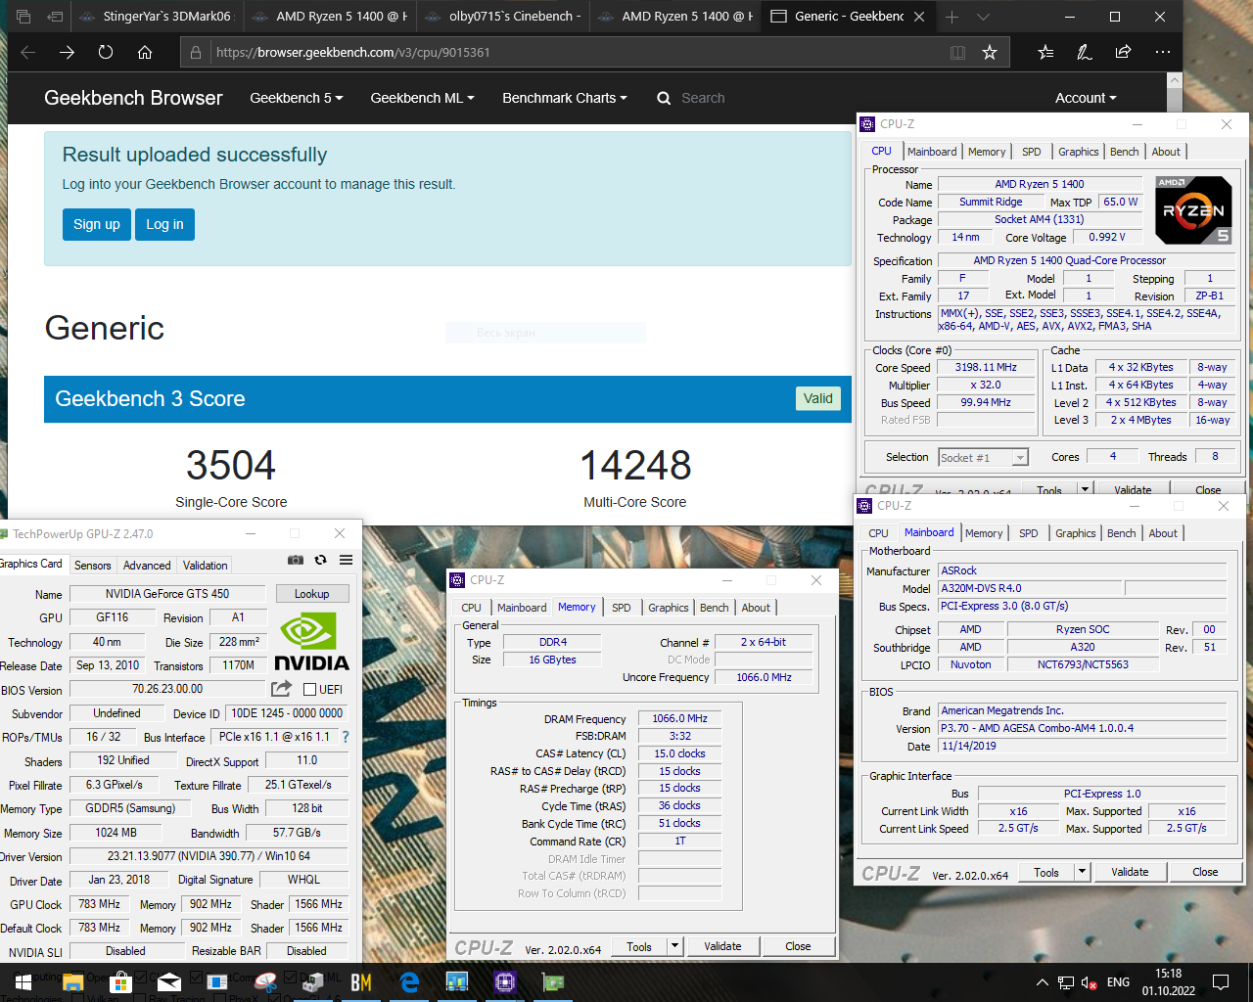Open the notification center
Viewport: 1253px width, 1002px height.
click(1221, 982)
